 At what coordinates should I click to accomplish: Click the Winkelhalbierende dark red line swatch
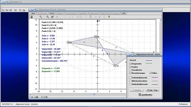coord(155,84)
